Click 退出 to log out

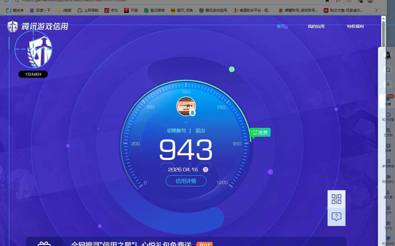click(x=200, y=130)
